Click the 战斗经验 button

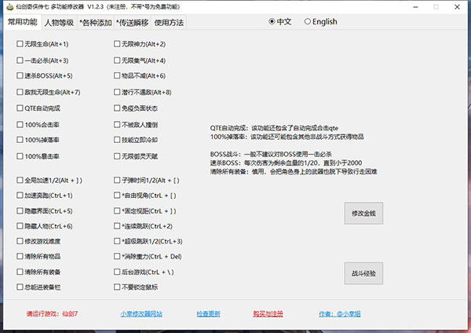point(363,273)
